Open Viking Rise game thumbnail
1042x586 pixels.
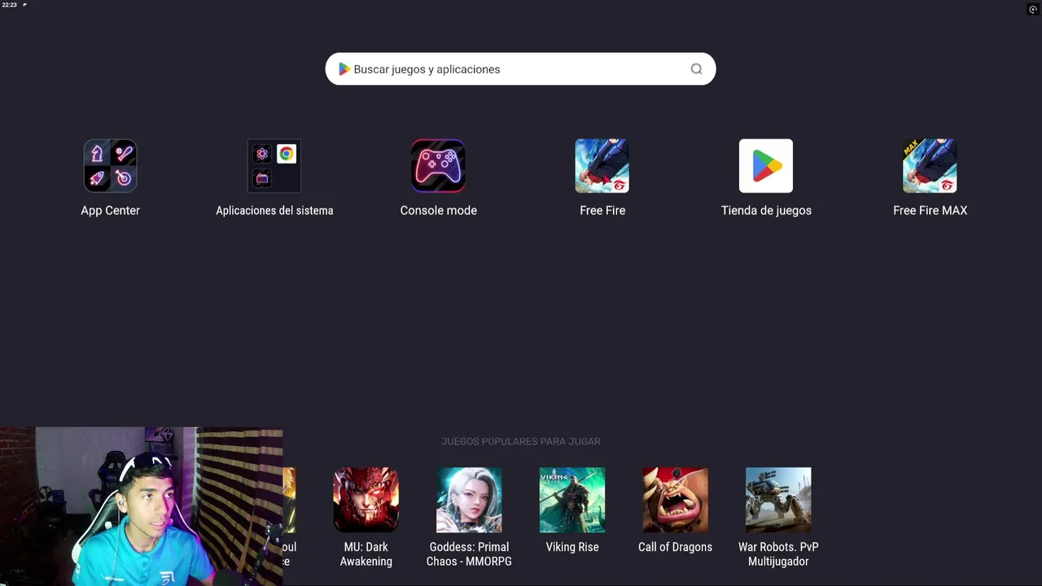(x=572, y=500)
